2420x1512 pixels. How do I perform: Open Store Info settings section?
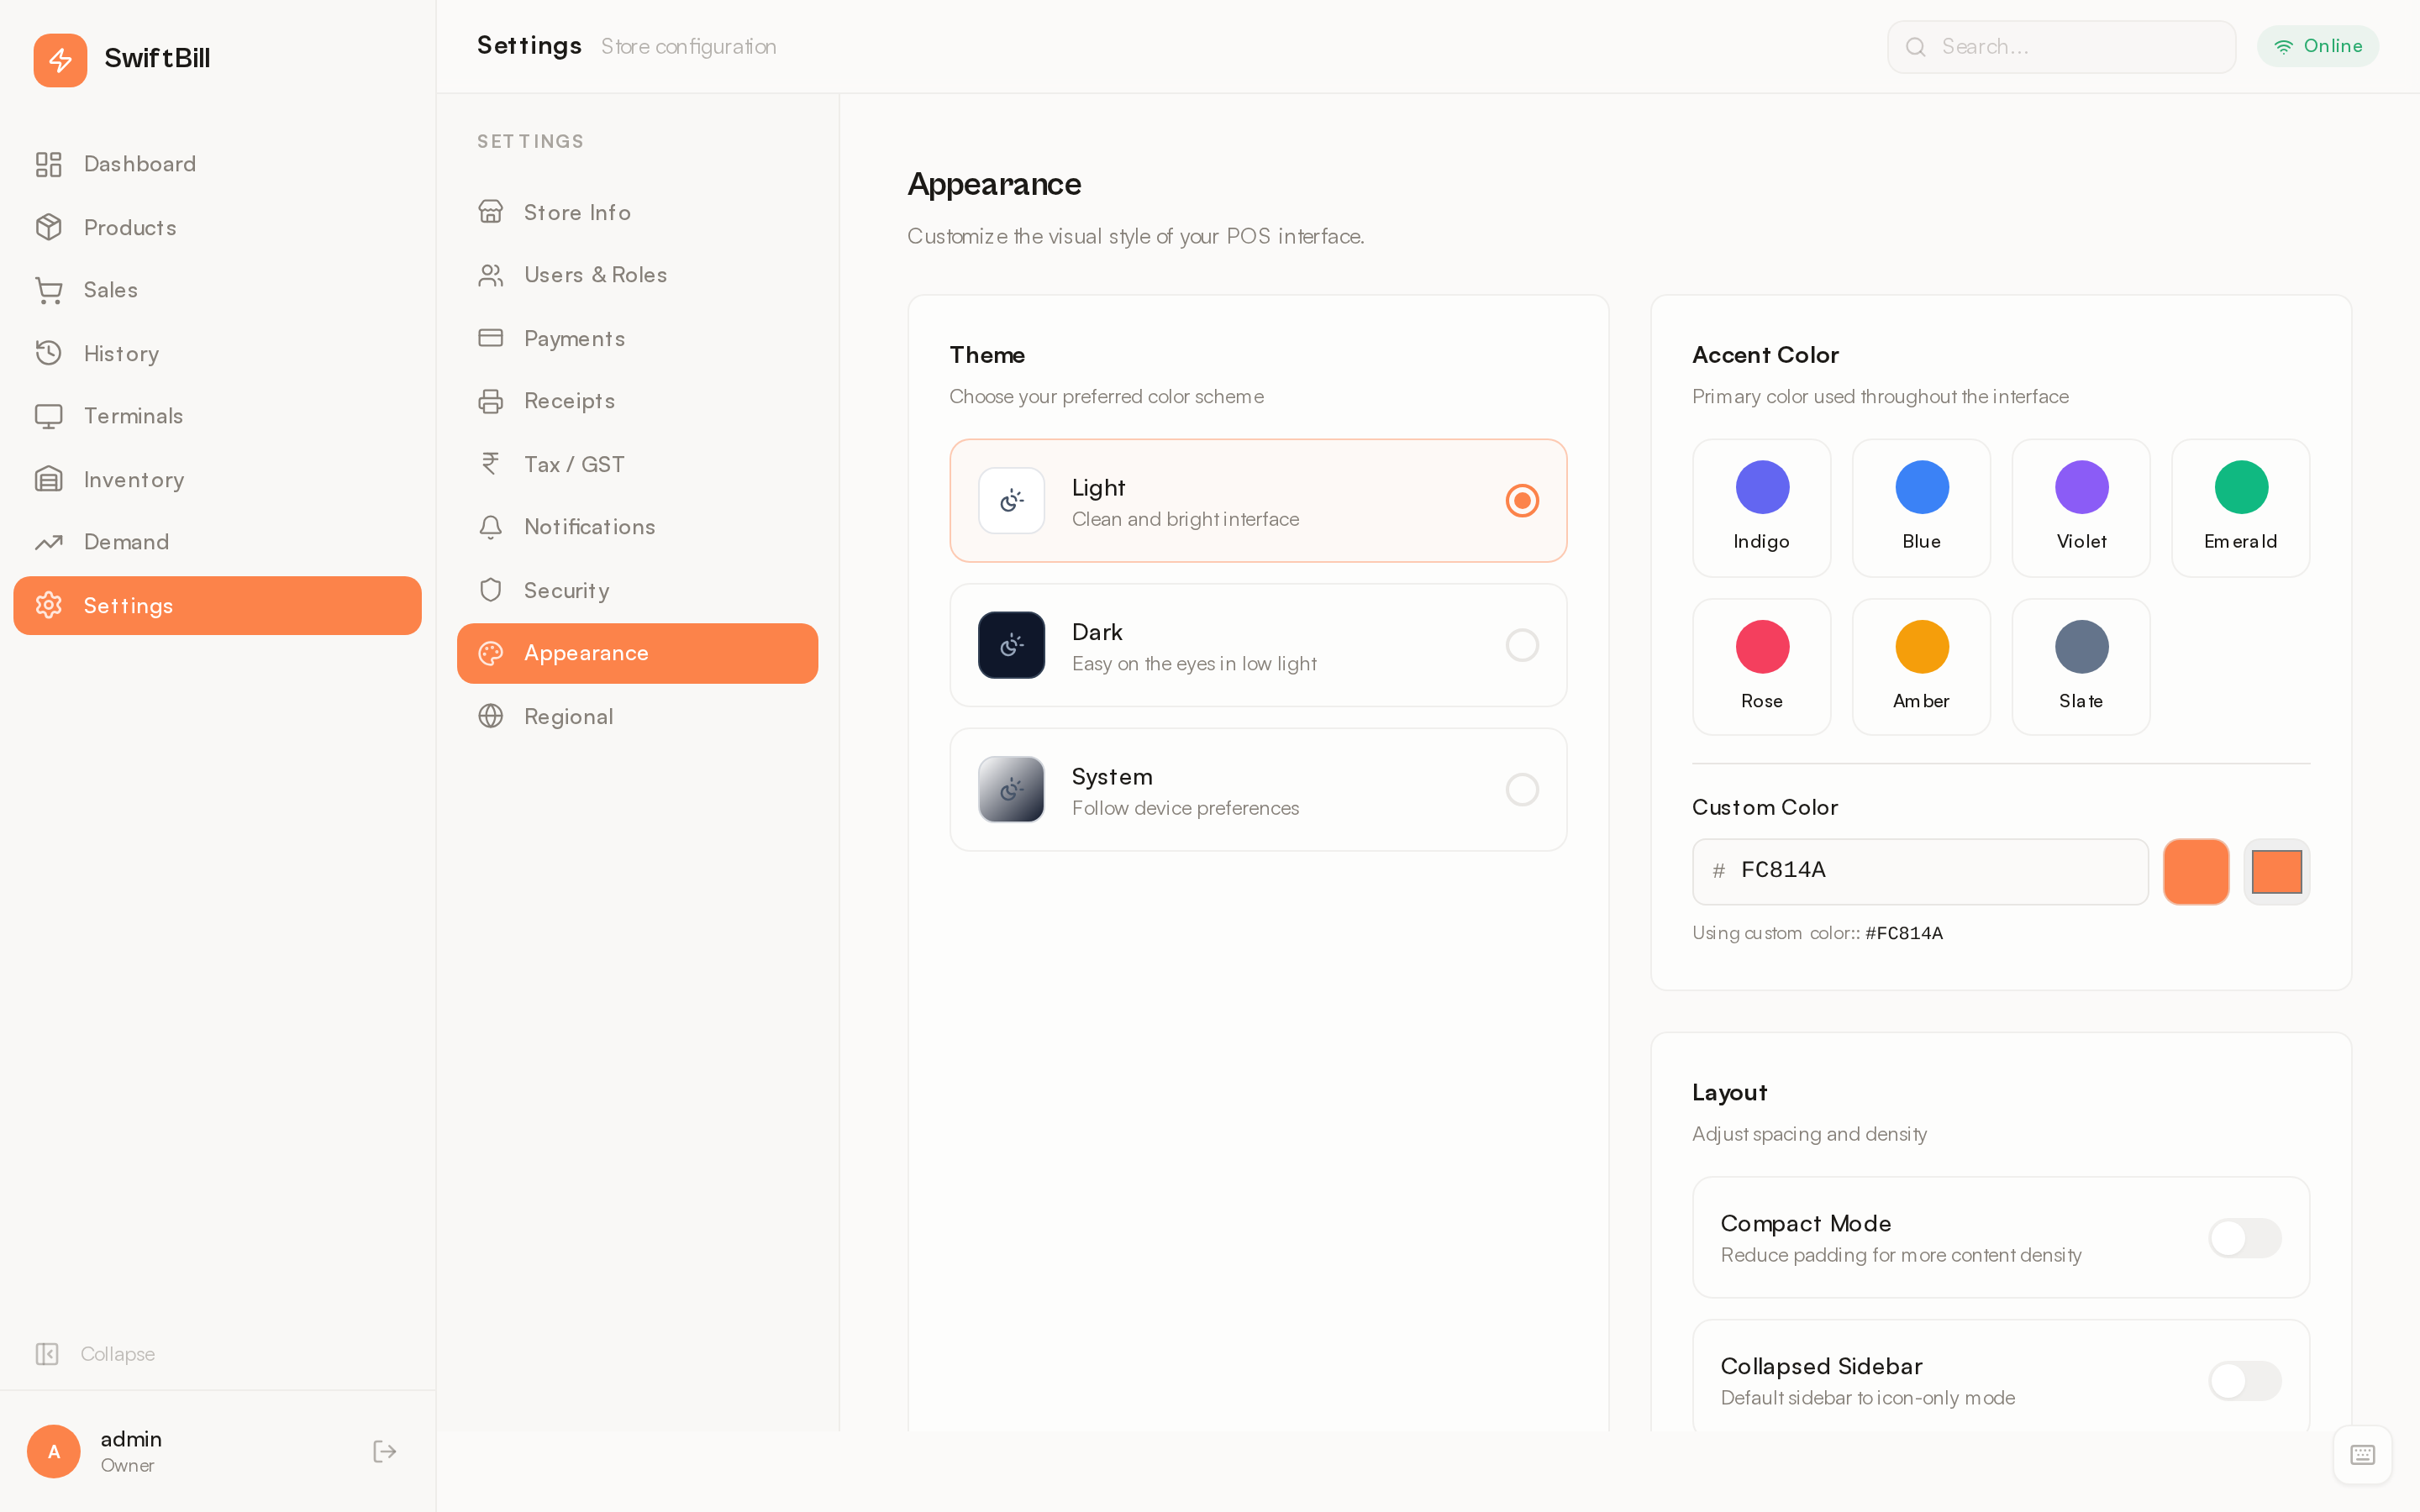click(x=637, y=212)
